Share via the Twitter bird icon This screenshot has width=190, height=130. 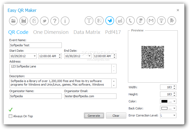point(44,21)
